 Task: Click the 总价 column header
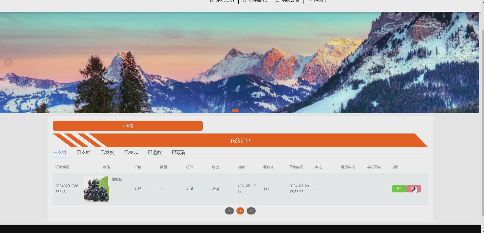pos(189,167)
